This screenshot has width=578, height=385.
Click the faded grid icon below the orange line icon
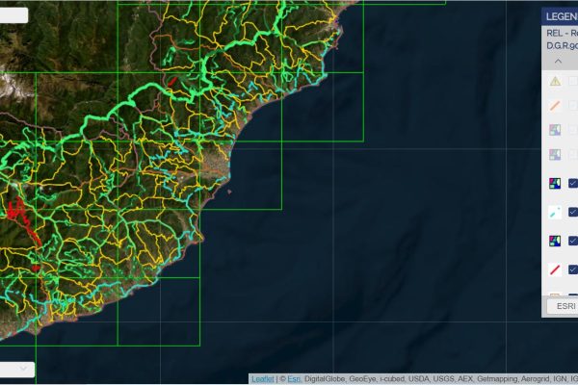coord(555,130)
